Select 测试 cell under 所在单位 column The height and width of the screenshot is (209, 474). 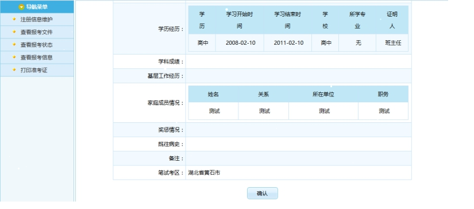pyautogui.click(x=324, y=111)
